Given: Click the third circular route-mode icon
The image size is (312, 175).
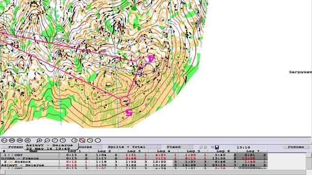Looking at the screenshot, I should click(x=90, y=140).
